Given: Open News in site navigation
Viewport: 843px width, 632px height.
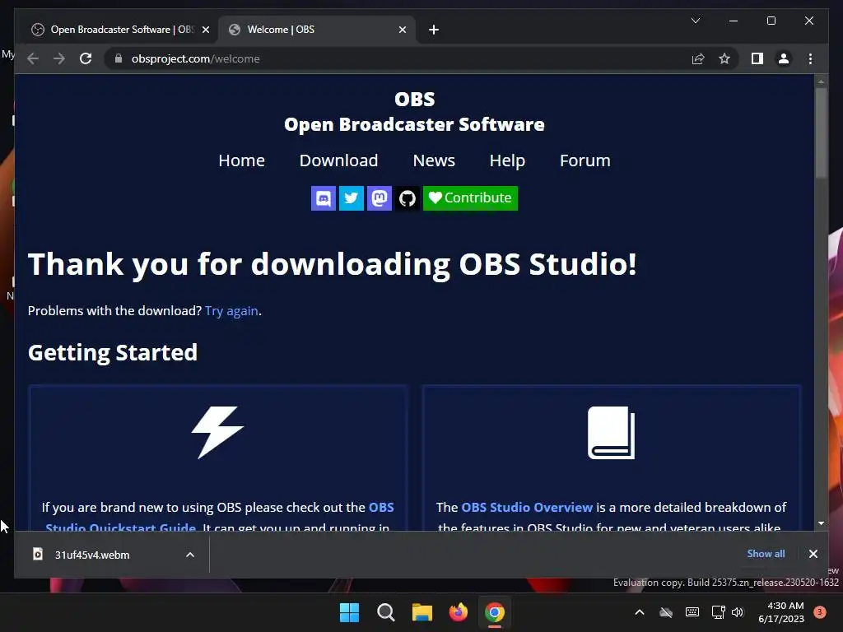Looking at the screenshot, I should [434, 160].
